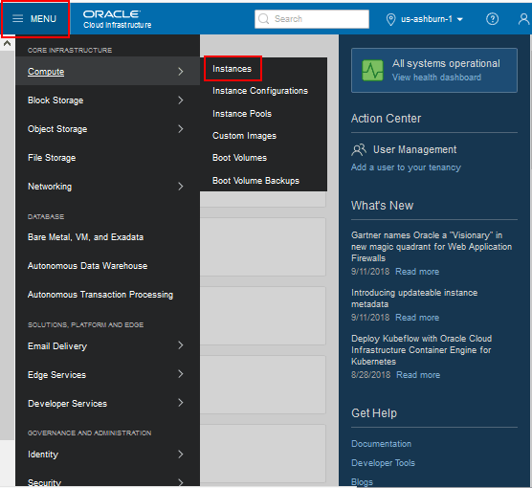Click the Oracle Cloud Infrastructure logo
532x488 pixels.
click(x=117, y=19)
